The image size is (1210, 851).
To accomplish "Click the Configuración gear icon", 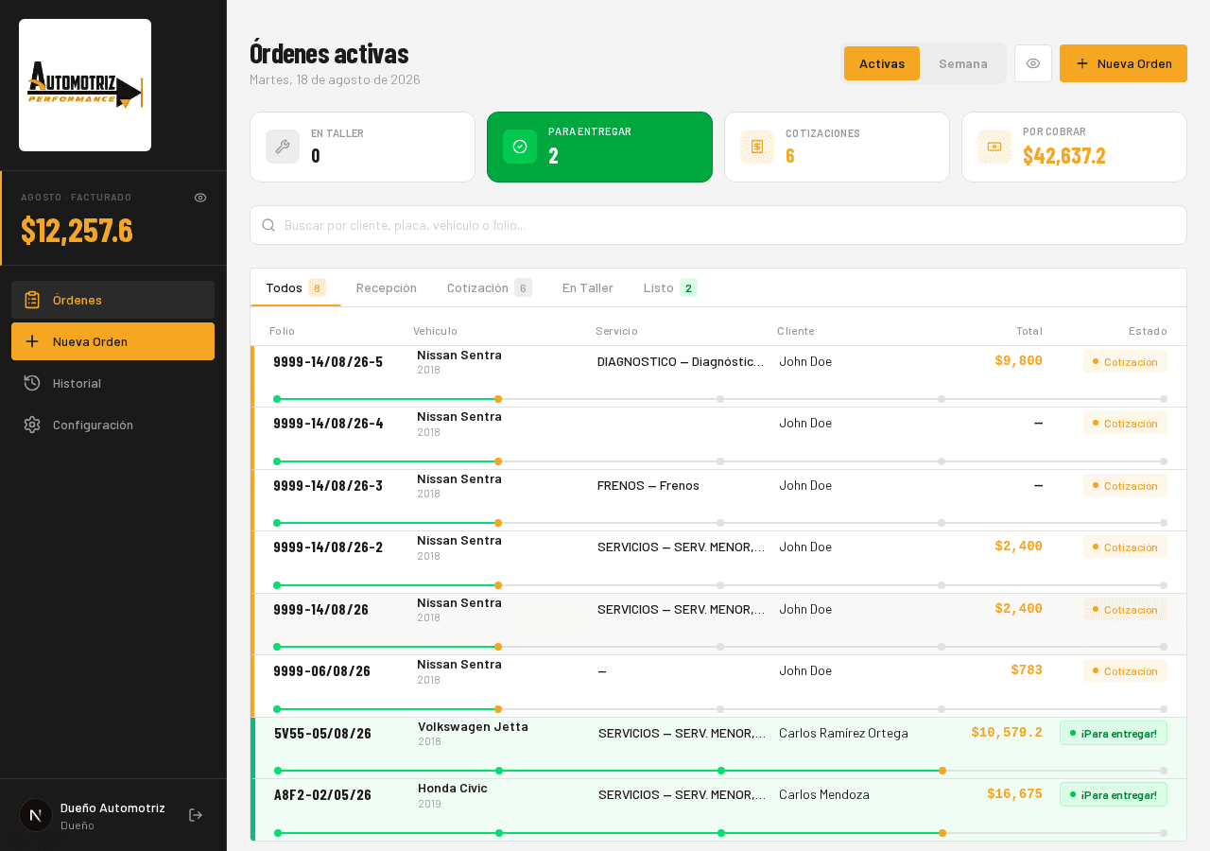I will pyautogui.click(x=32, y=425).
